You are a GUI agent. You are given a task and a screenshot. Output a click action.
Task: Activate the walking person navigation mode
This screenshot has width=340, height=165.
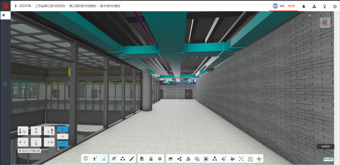coord(95,159)
